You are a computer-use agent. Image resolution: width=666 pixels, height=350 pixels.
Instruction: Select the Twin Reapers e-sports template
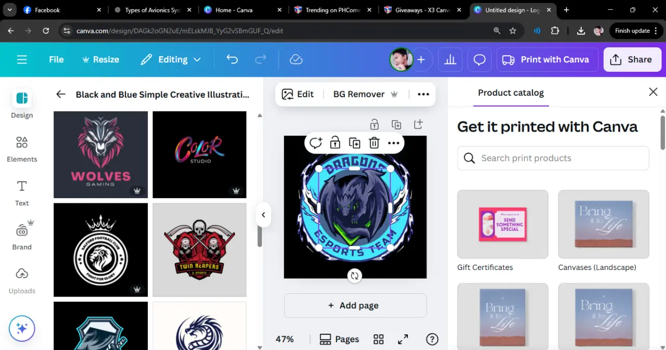(x=199, y=250)
